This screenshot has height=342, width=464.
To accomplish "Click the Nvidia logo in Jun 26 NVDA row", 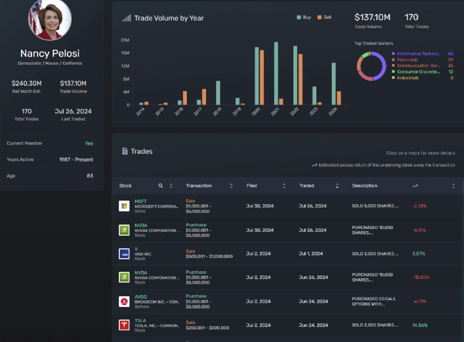I will click(x=124, y=277).
